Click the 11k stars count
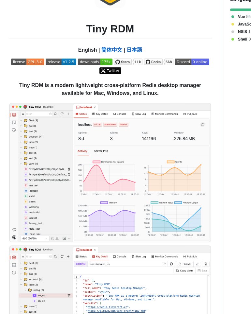 pos(138,62)
